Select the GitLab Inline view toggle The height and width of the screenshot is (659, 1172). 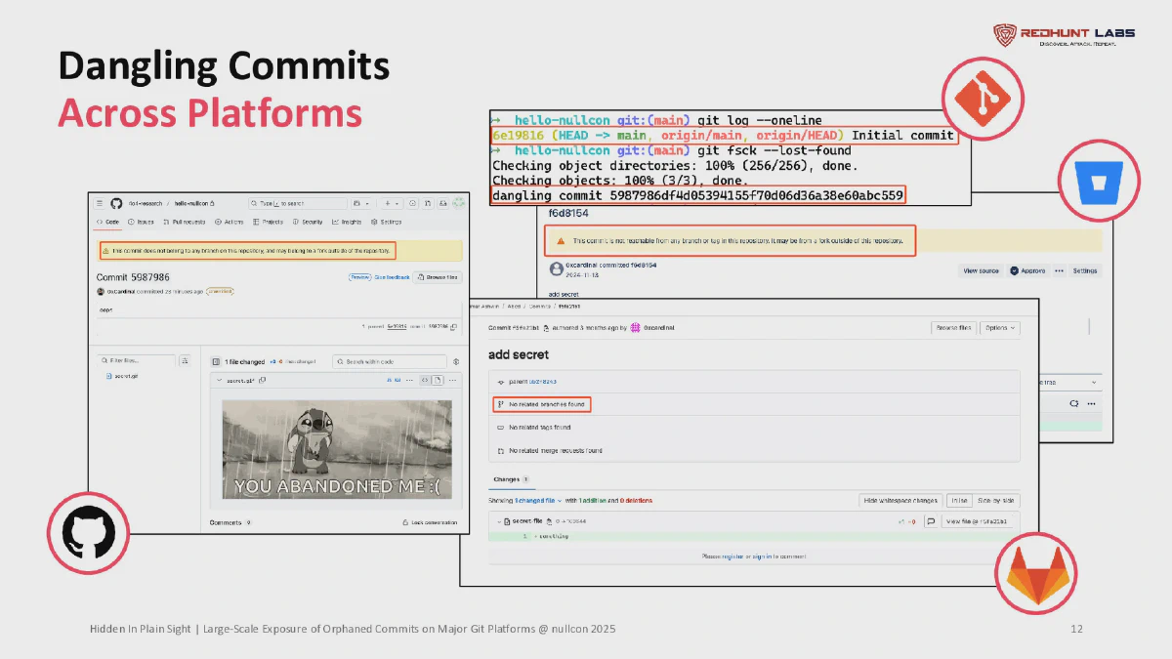[960, 501]
